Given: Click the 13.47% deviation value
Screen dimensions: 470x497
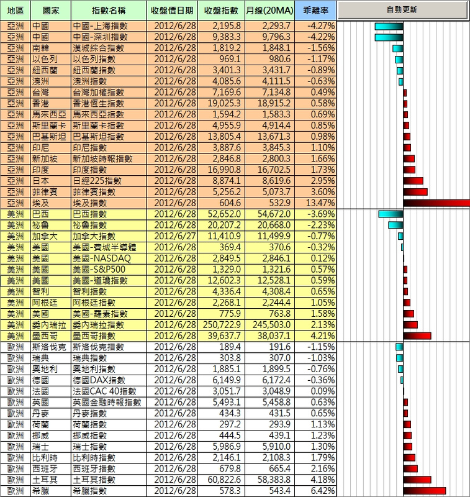Looking at the screenshot, I should [x=315, y=203].
